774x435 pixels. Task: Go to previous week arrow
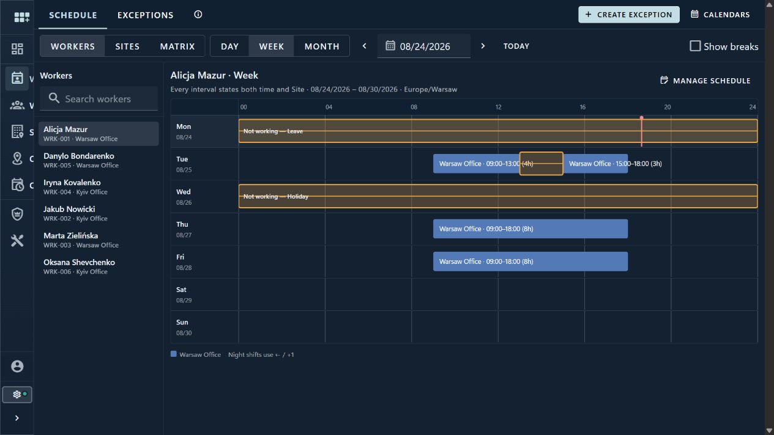point(365,46)
